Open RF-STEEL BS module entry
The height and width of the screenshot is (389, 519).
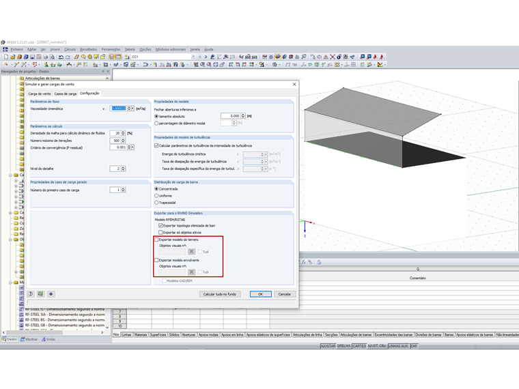coord(65,320)
